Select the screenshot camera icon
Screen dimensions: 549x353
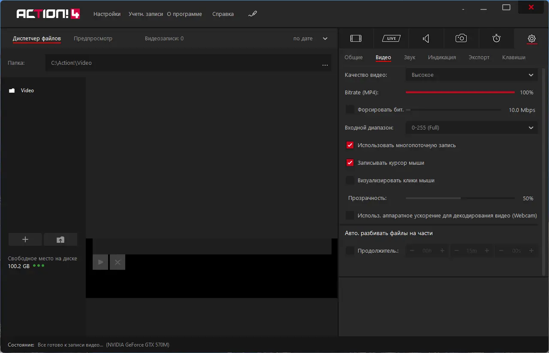coord(461,39)
